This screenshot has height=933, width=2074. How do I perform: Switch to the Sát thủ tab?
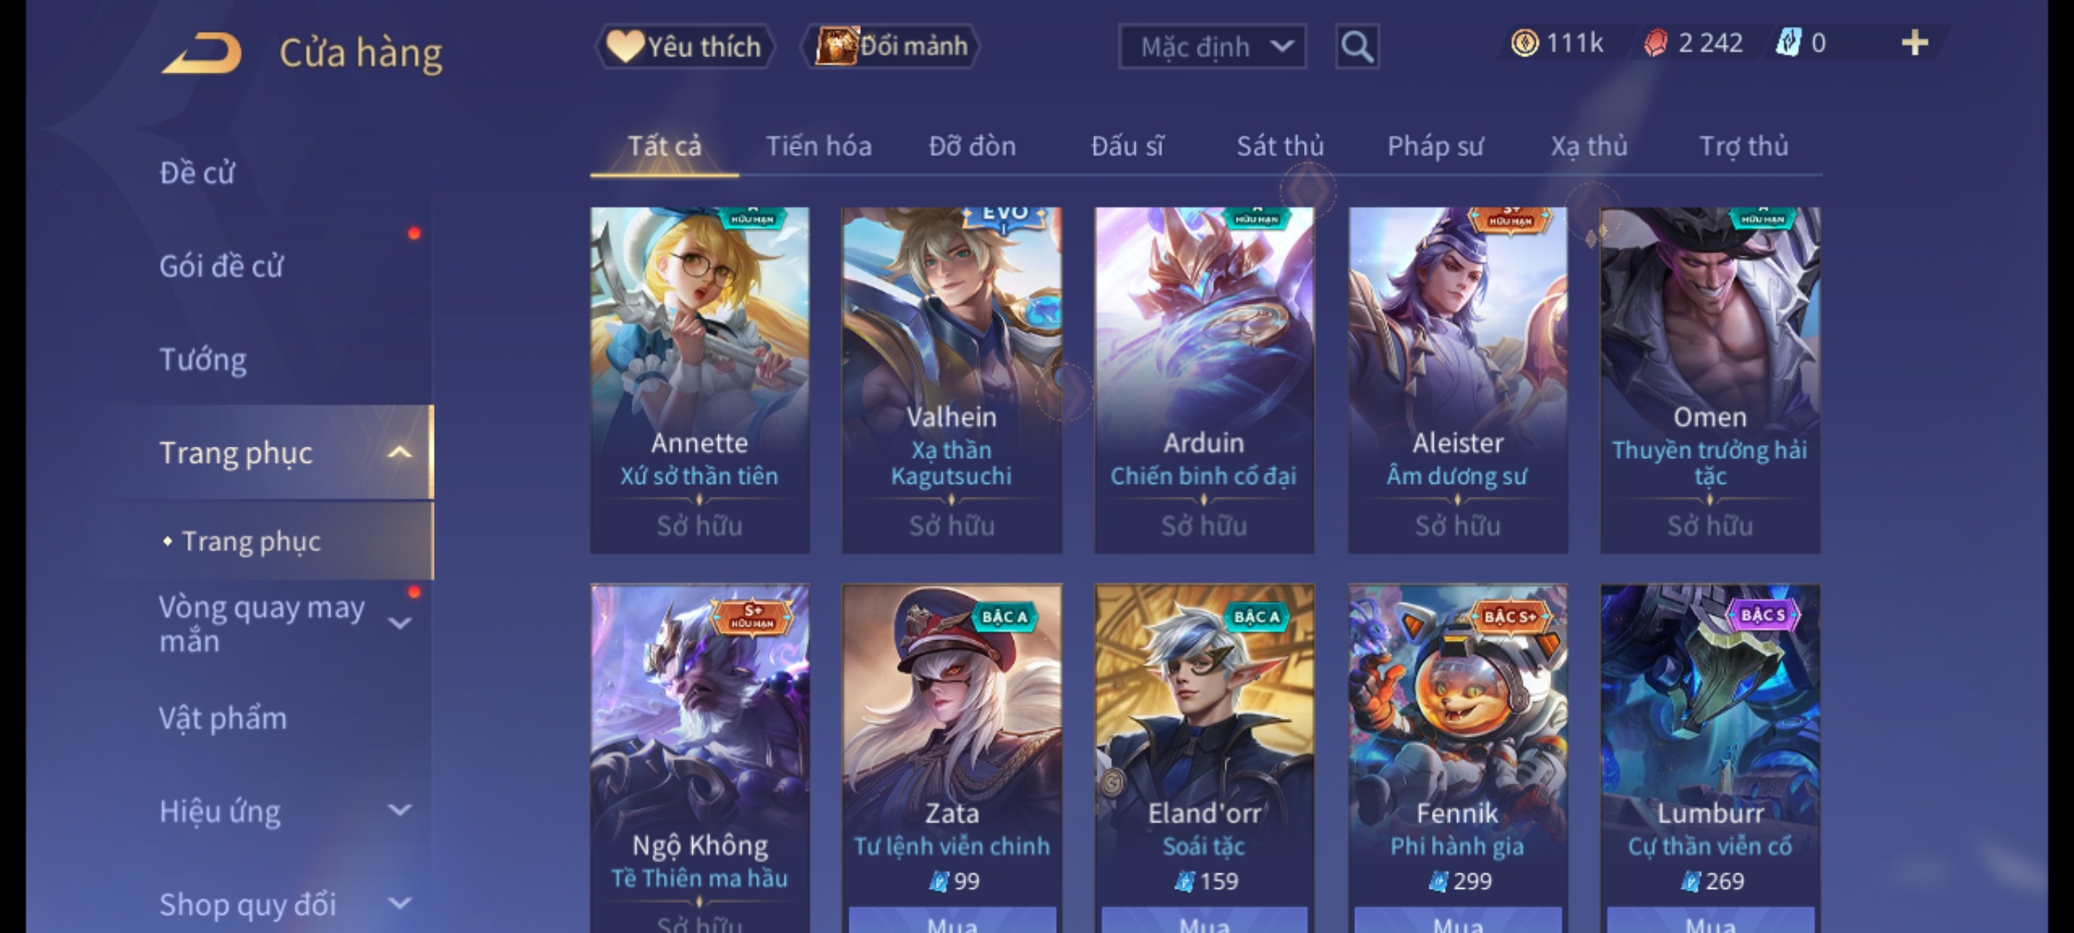click(1280, 146)
